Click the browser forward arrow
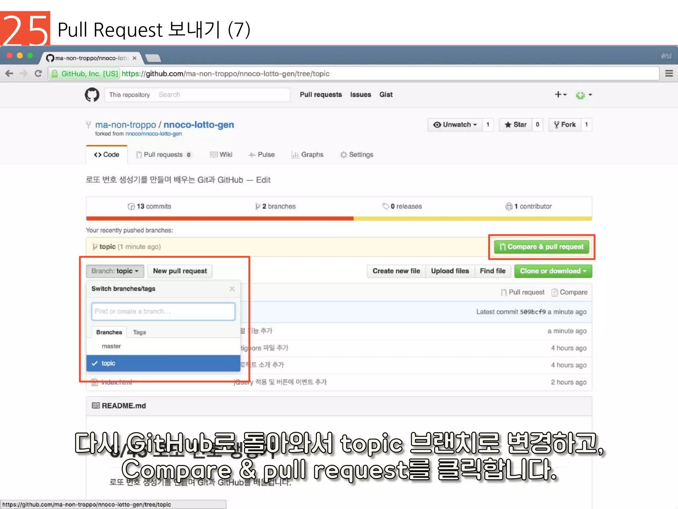Viewport: 678px width, 509px height. (x=24, y=74)
